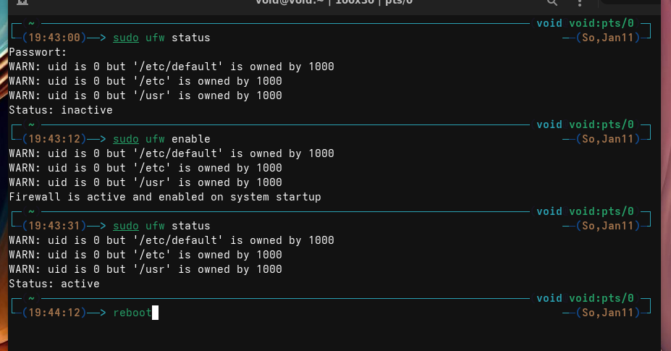Click the 19:43:00 prompt timestamp
The image size is (671, 351).
tap(54, 38)
